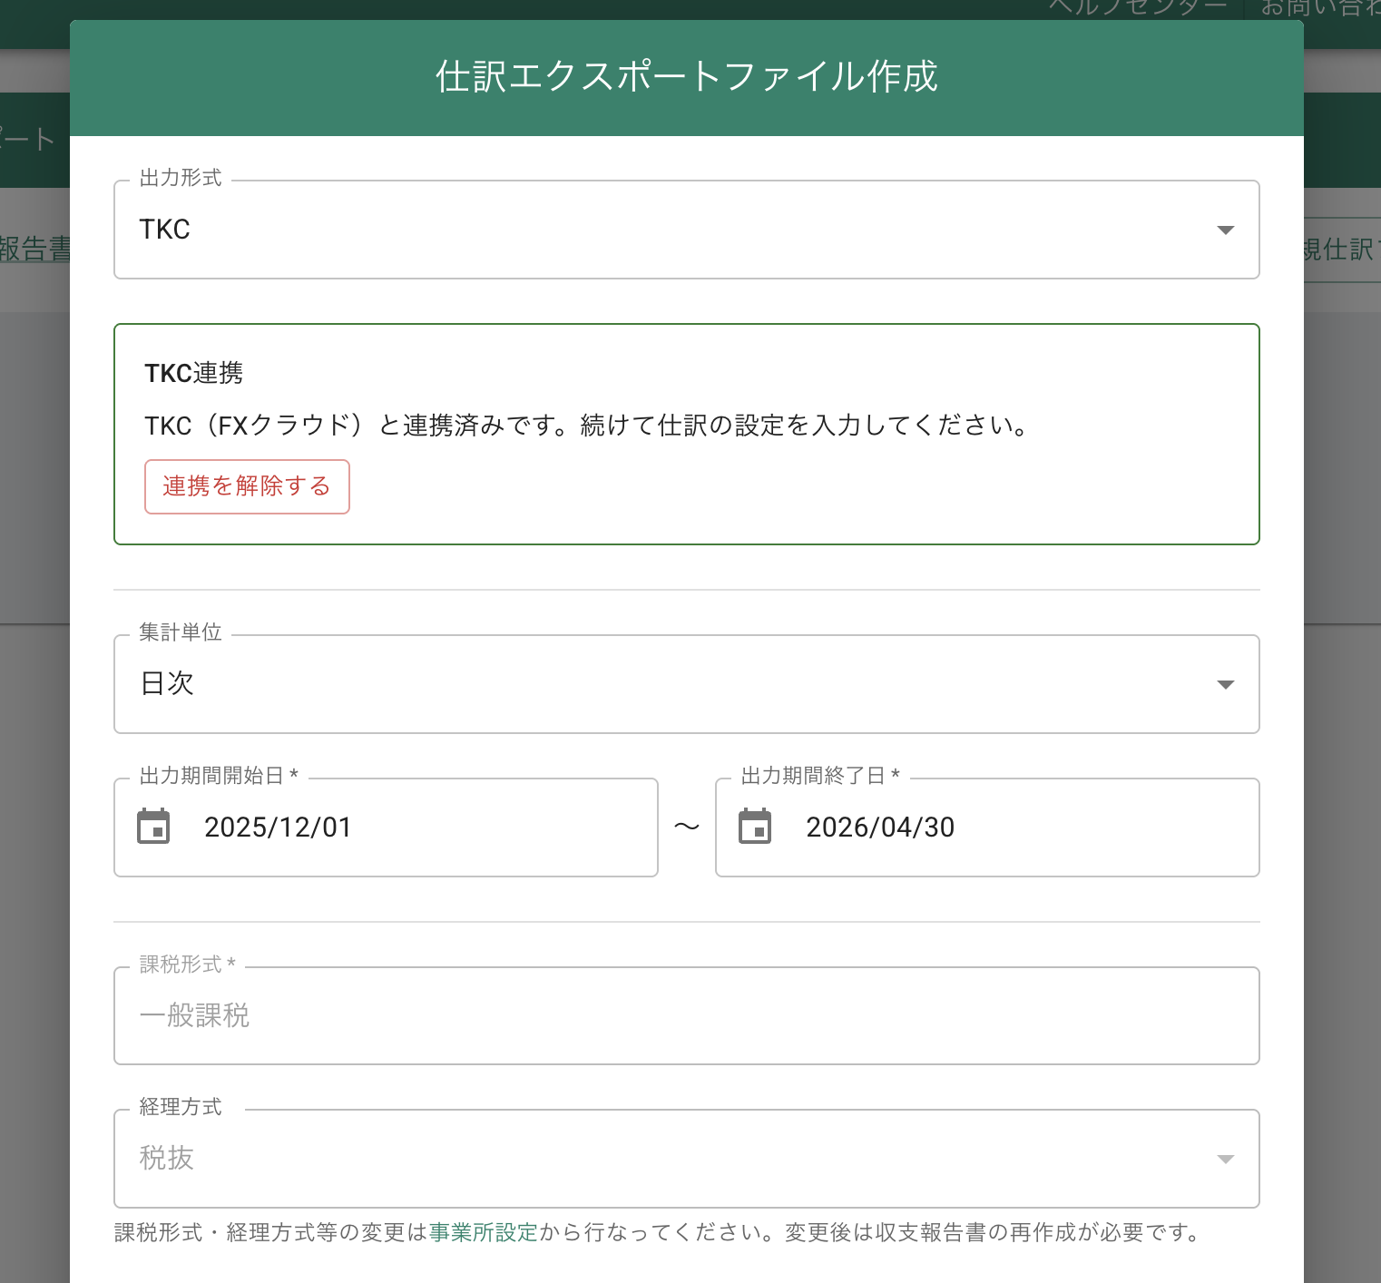
Task: Click the 課税形式 一般課税 field
Action: pyautogui.click(x=686, y=1016)
